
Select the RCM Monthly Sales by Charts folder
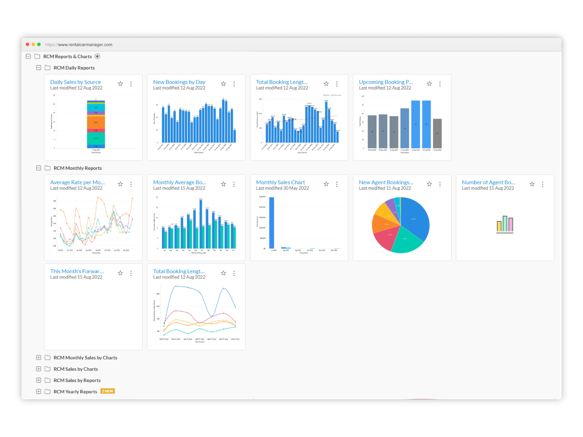click(85, 358)
